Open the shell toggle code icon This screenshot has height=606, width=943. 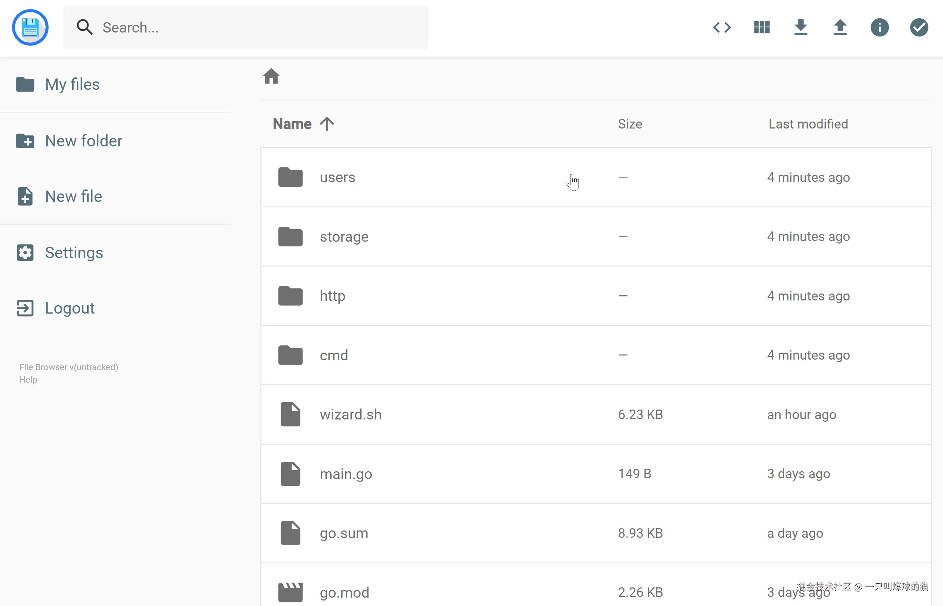722,27
